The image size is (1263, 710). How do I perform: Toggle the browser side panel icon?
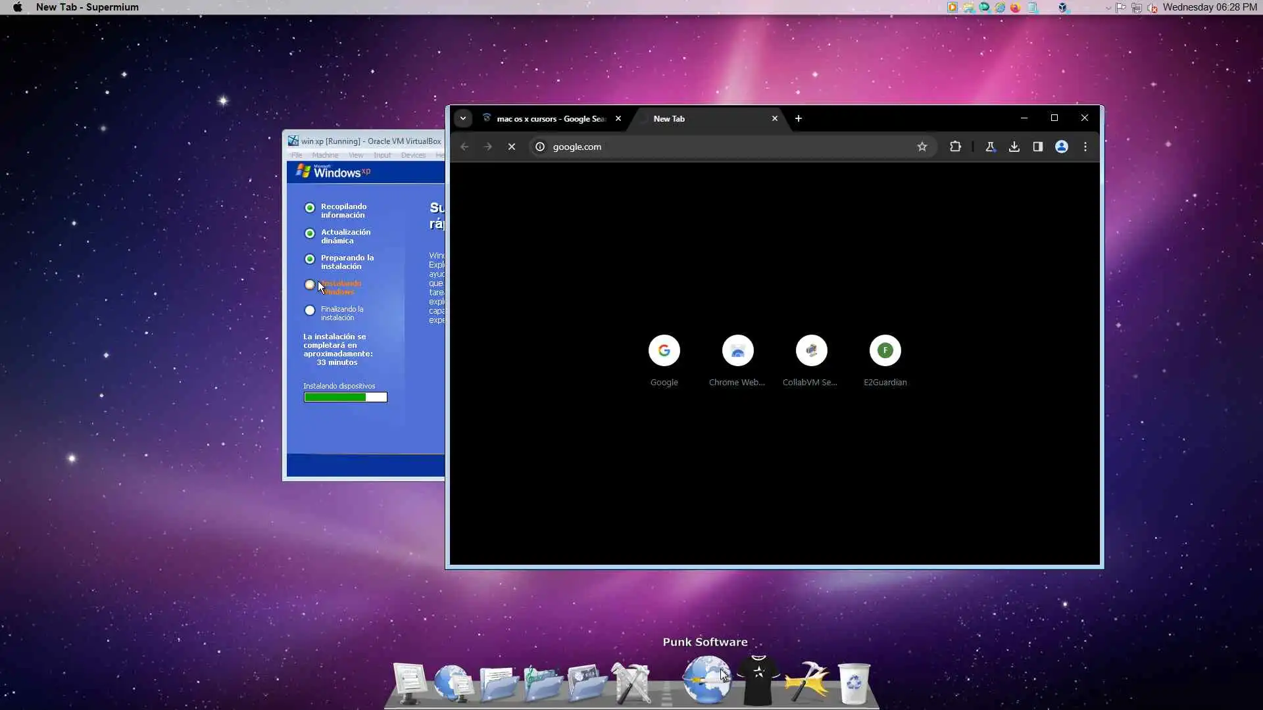click(1037, 147)
